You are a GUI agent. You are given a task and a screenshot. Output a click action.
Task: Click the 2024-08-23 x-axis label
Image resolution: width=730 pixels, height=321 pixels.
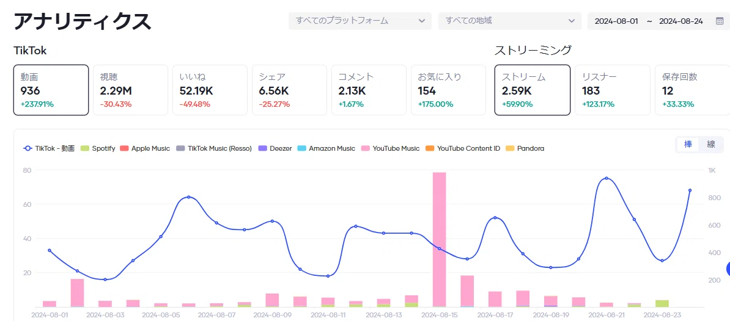(662, 314)
